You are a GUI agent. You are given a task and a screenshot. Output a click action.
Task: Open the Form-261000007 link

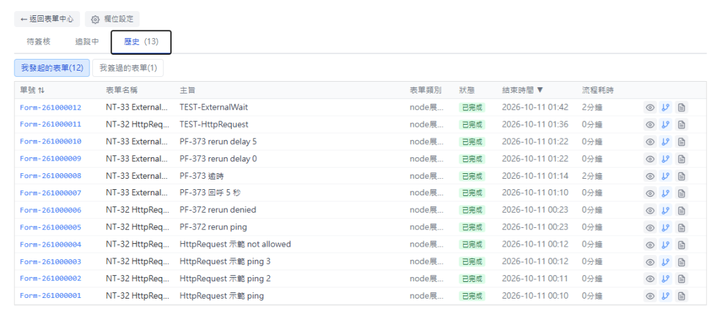[x=51, y=193]
